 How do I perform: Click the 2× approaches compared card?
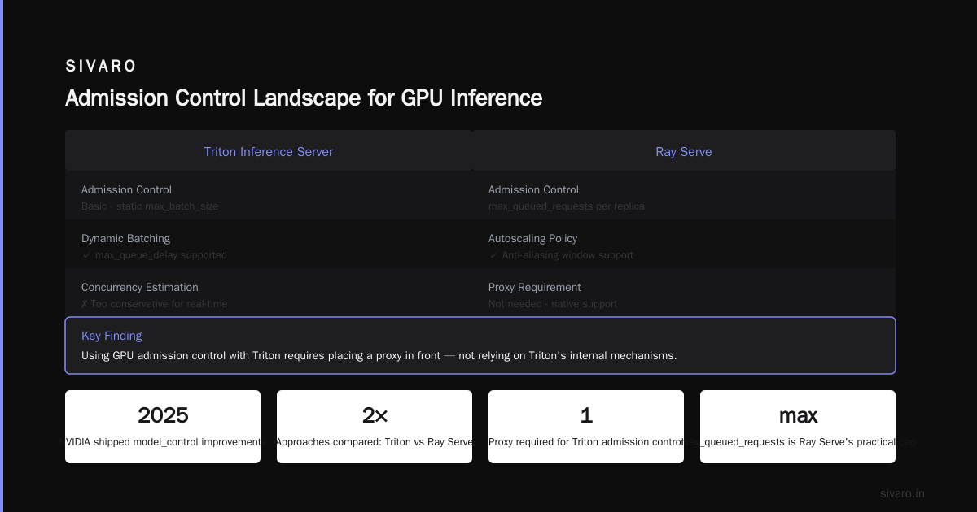375,427
